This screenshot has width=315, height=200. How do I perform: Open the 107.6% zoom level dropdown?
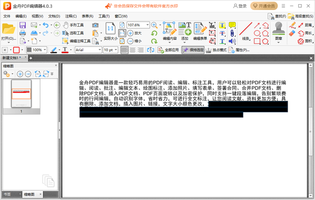pos(138,25)
